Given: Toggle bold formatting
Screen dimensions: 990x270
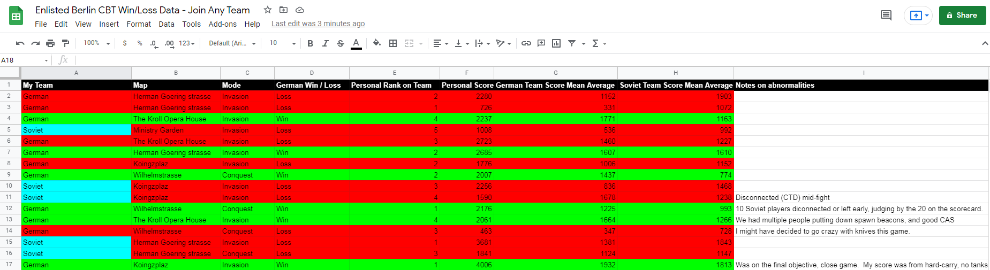Looking at the screenshot, I should tap(310, 43).
